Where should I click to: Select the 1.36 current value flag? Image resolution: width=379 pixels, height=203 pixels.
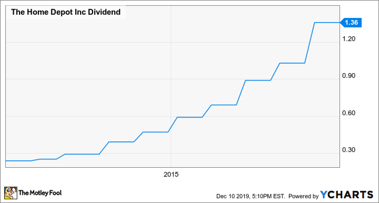click(x=351, y=23)
